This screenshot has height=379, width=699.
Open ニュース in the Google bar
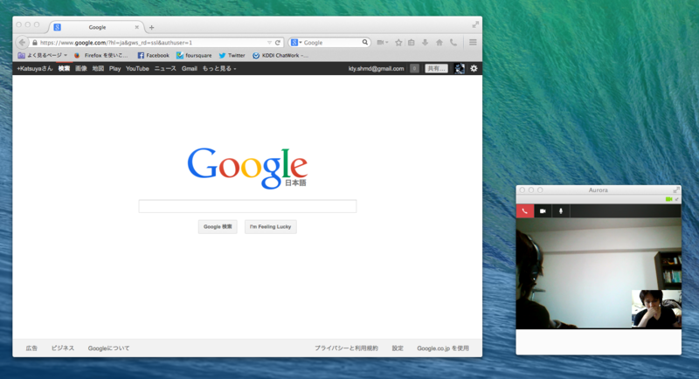165,69
